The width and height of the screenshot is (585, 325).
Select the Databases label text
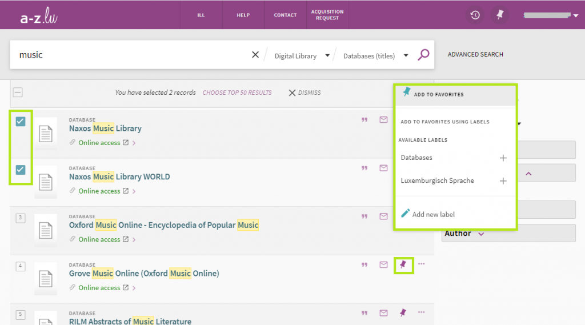[416, 158]
